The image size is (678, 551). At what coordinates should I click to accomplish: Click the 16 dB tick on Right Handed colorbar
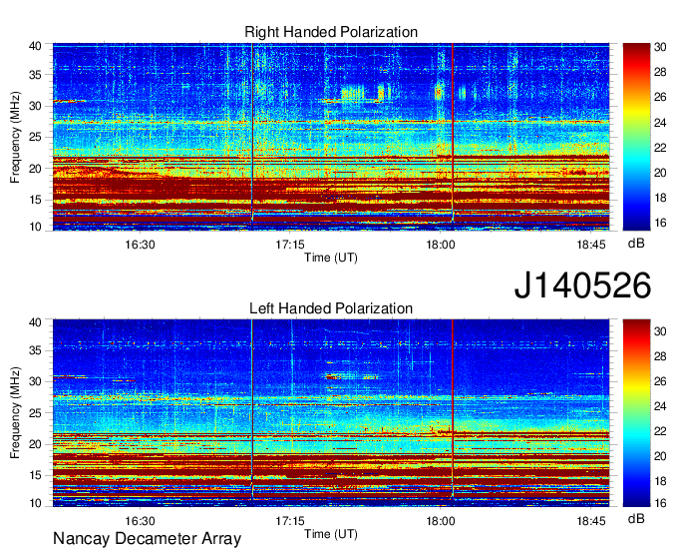[660, 224]
